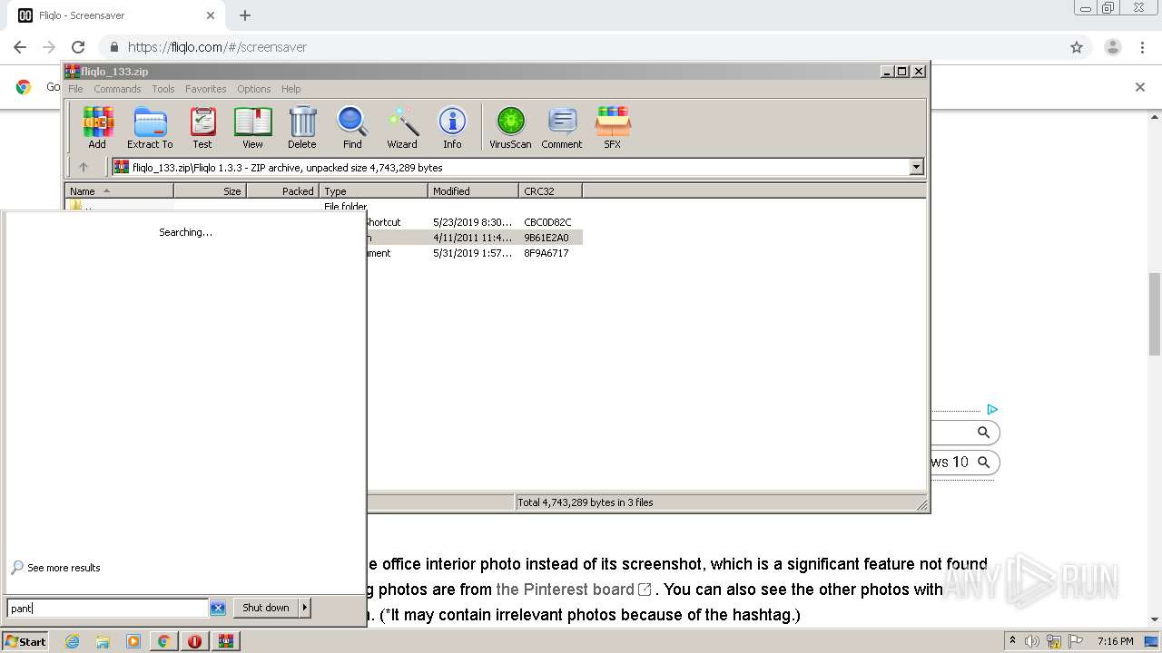1162x653 pixels.
Task: Click the network tray icon
Action: pos(1053,641)
